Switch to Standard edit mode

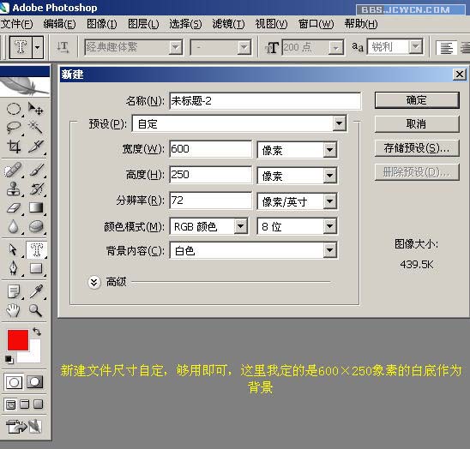(x=14, y=382)
